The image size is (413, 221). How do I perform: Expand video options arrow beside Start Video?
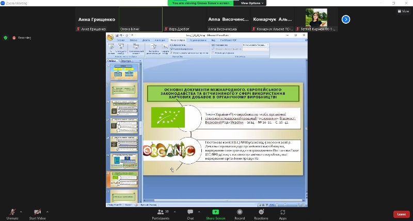[47, 211]
